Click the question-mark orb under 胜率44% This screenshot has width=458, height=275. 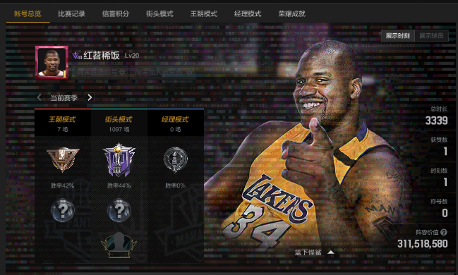(119, 210)
